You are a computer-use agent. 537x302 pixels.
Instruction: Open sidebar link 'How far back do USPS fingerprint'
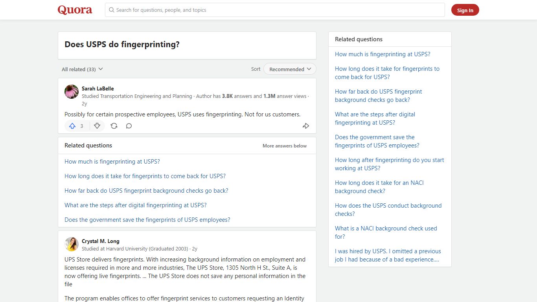click(x=379, y=96)
